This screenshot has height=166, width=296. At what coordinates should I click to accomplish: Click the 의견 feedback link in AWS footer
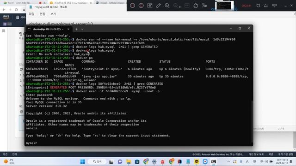tap(5, 154)
